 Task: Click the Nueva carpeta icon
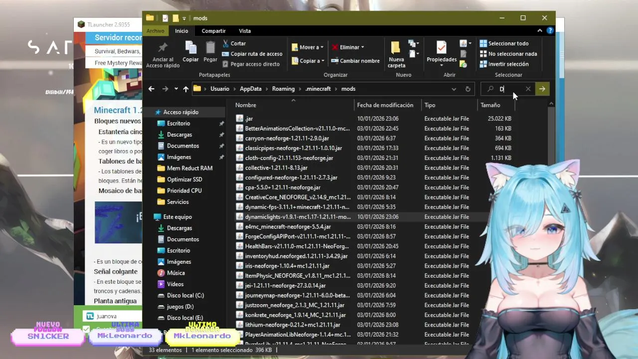coord(396,48)
